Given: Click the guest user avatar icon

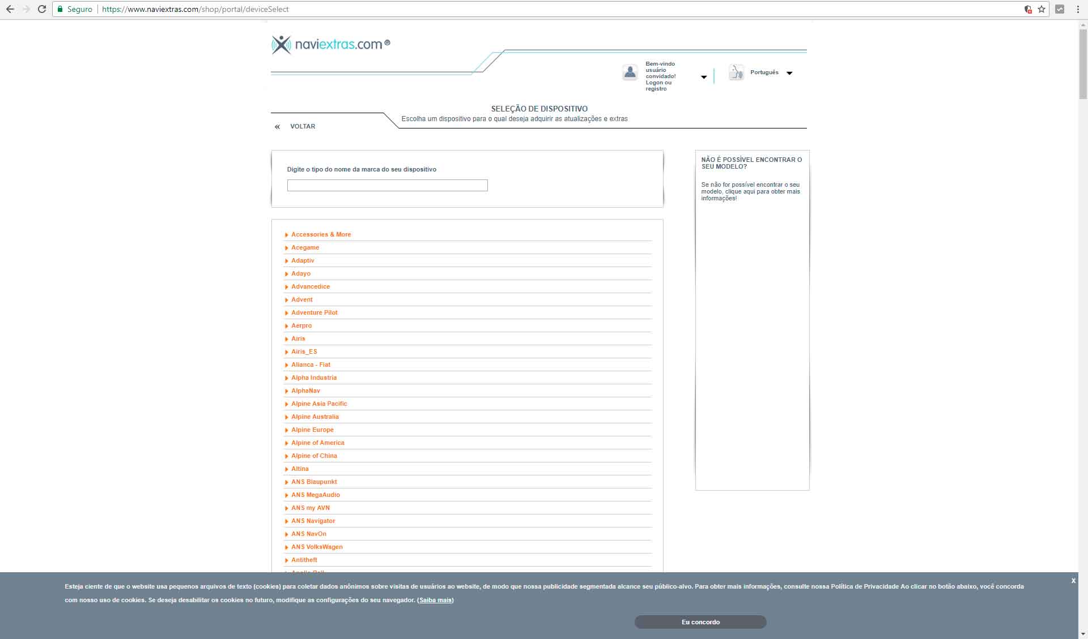Looking at the screenshot, I should coord(630,72).
